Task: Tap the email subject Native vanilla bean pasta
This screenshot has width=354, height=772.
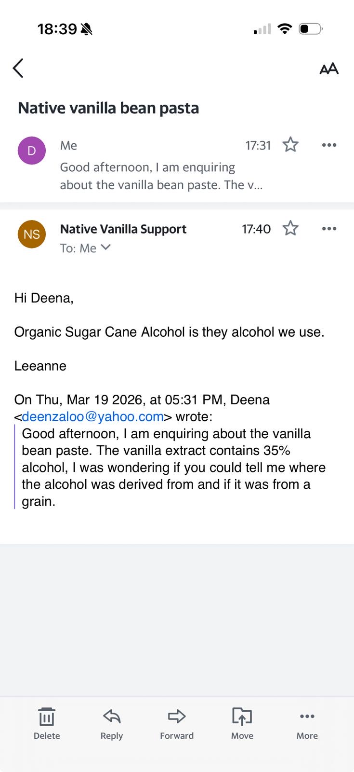Action: click(108, 108)
